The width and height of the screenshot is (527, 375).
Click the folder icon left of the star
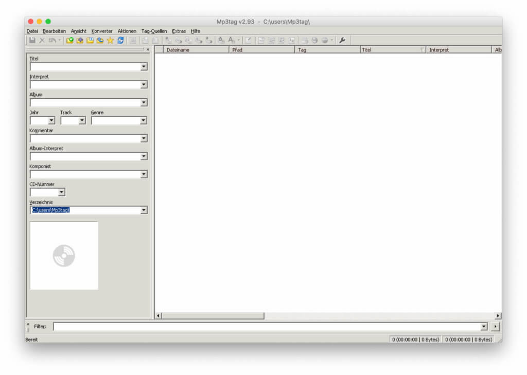coord(100,40)
